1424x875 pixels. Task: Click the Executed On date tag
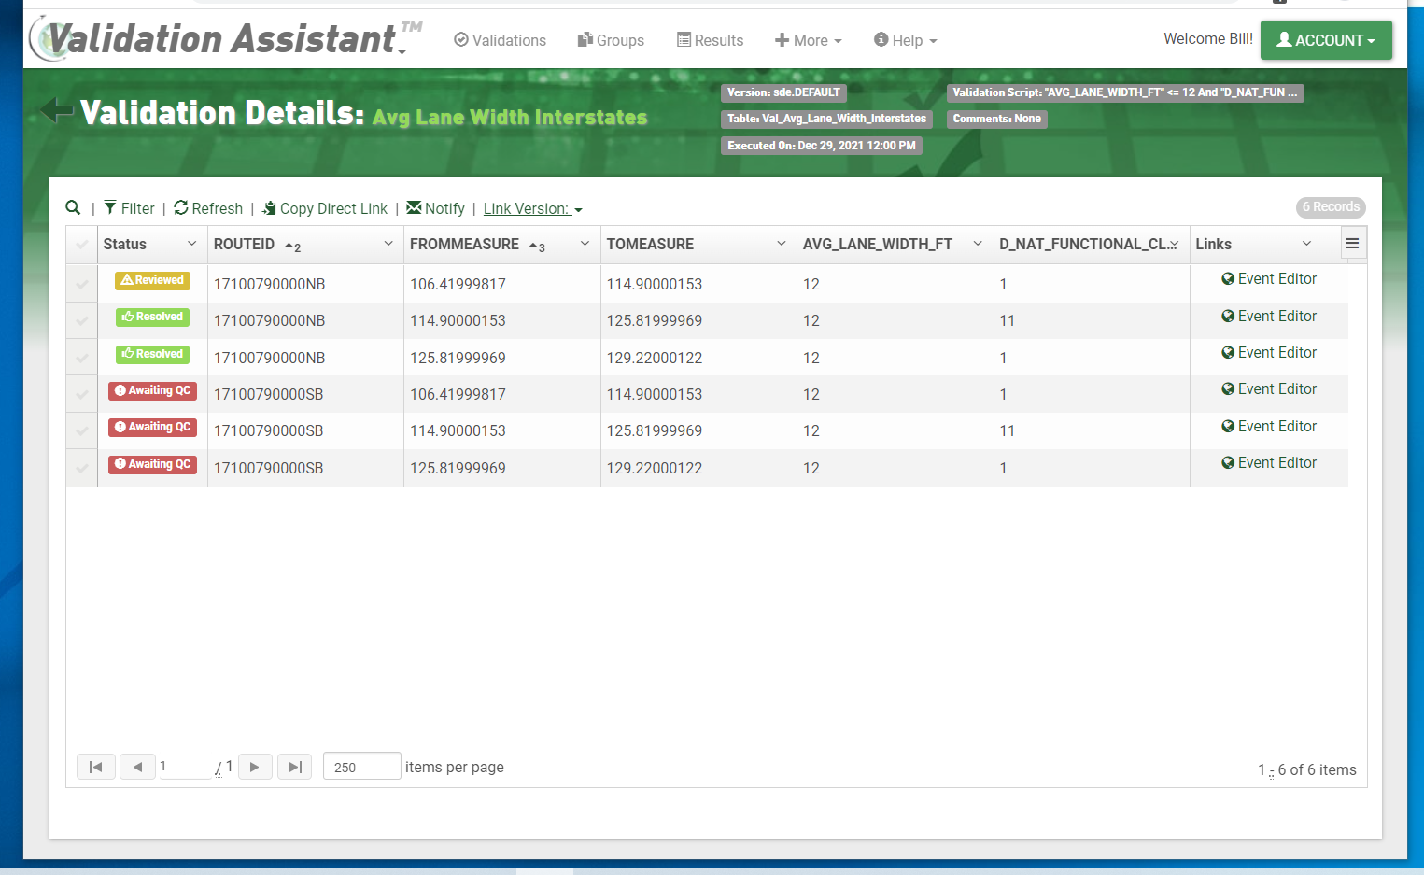[822, 146]
